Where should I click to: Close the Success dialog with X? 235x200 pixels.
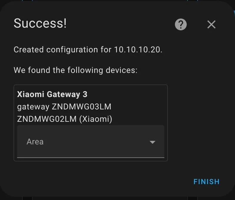point(211,25)
